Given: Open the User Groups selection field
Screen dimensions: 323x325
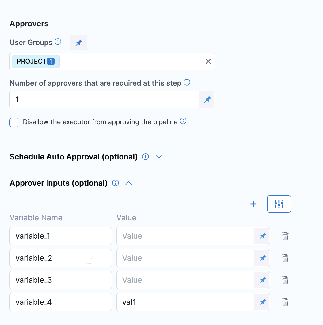Looking at the screenshot, I should 132,62.
